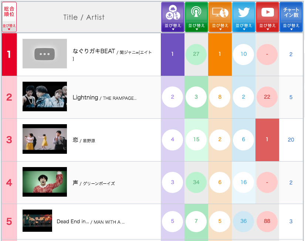
Task: Select the 恋 / 星野源 title
Action: (75, 140)
